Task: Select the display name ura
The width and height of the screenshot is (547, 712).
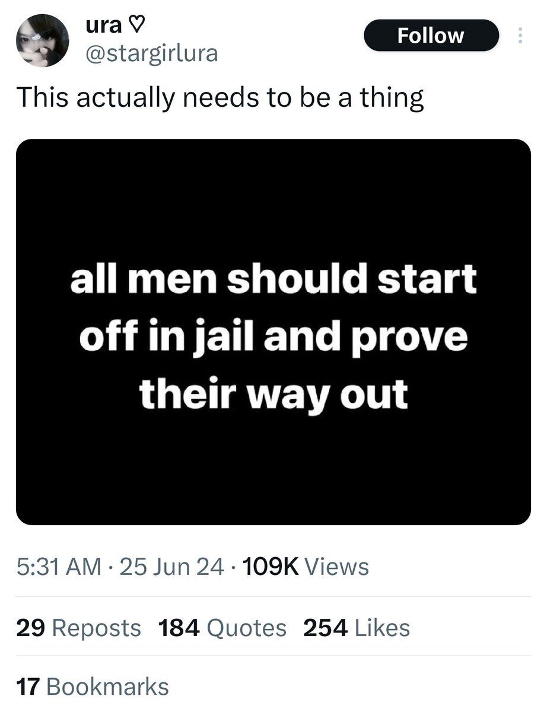Action: pos(102,26)
